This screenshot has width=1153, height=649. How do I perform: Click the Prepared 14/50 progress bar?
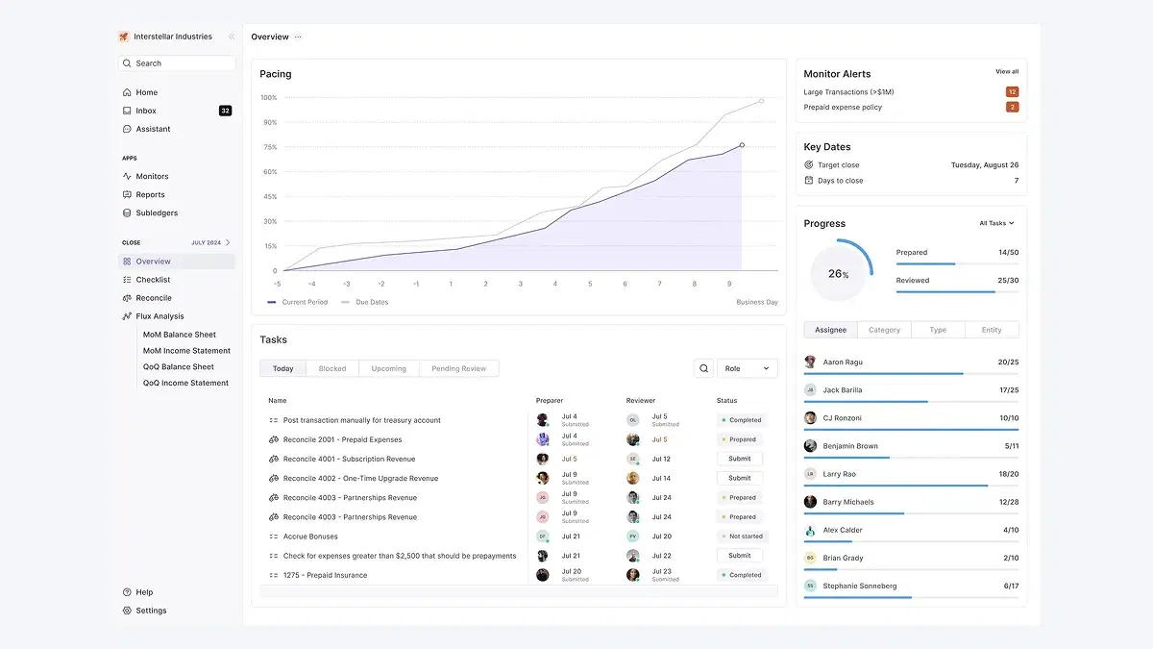tap(957, 263)
